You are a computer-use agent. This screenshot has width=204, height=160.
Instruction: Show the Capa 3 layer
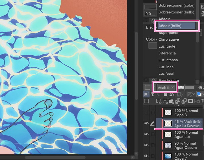click(x=146, y=113)
